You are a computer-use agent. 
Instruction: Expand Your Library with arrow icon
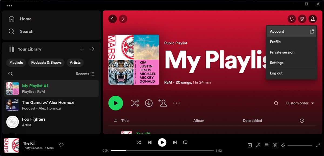point(92,49)
